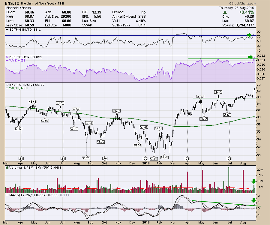Click the EPS value 5.56
The width and height of the screenshot is (270, 225).
click(97, 16)
